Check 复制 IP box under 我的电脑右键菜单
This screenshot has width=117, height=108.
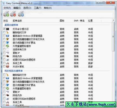tap(4, 92)
